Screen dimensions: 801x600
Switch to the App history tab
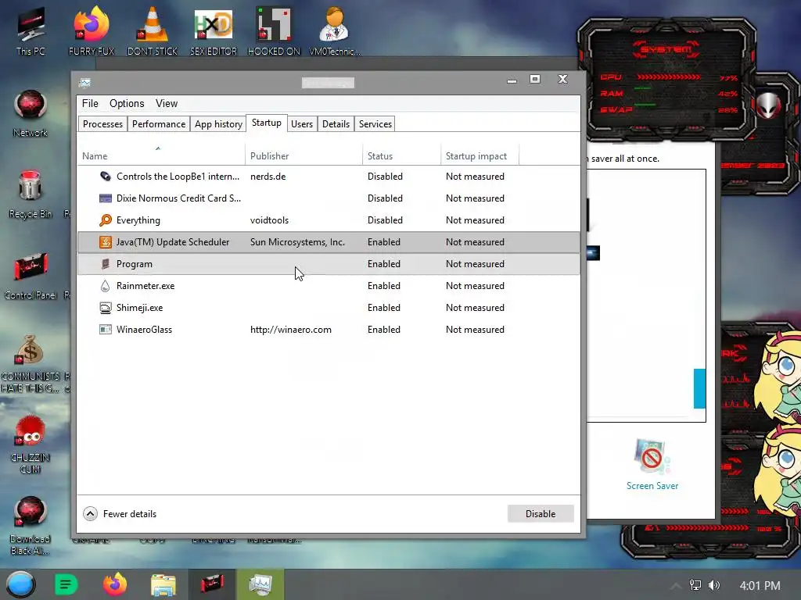[x=219, y=124]
